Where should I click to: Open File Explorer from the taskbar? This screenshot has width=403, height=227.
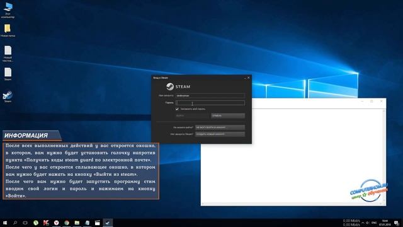click(x=77, y=223)
